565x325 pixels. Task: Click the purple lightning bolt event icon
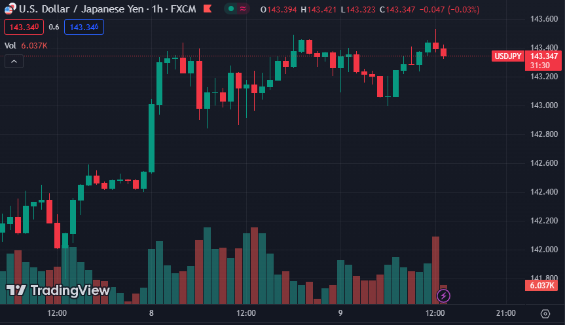(x=444, y=296)
